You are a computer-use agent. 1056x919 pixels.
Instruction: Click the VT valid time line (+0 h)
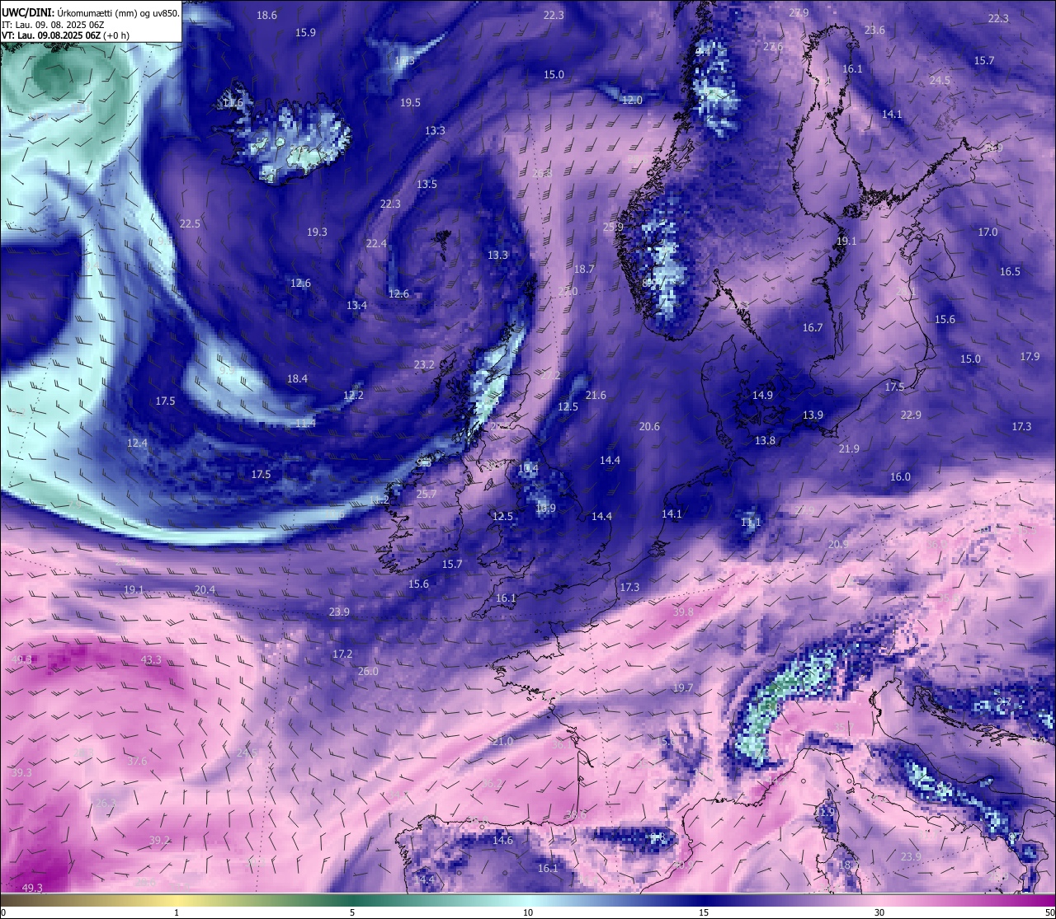coord(65,35)
